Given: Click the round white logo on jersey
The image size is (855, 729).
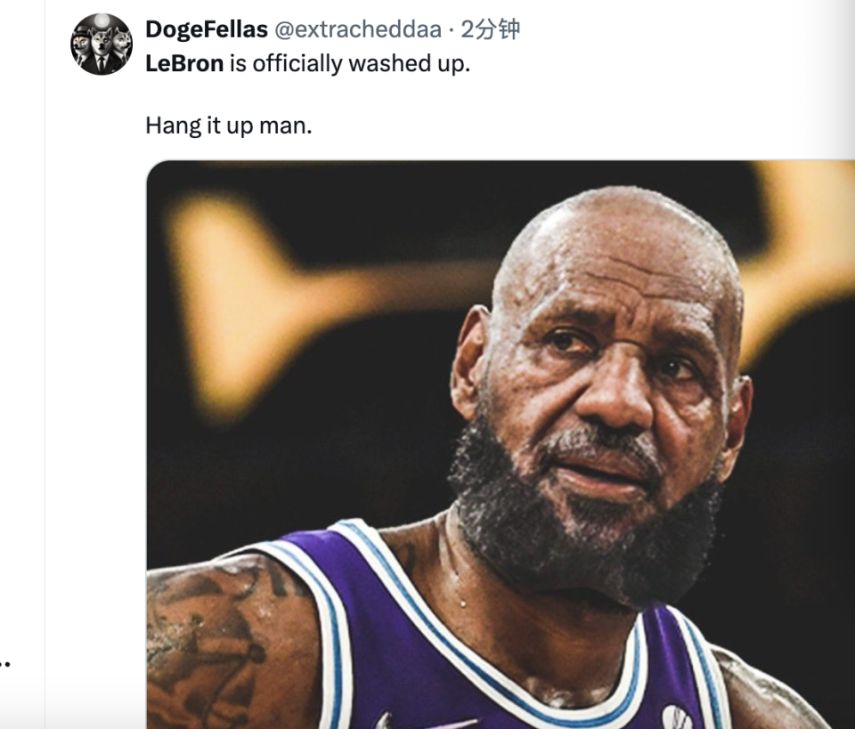Looking at the screenshot, I should tap(677, 717).
